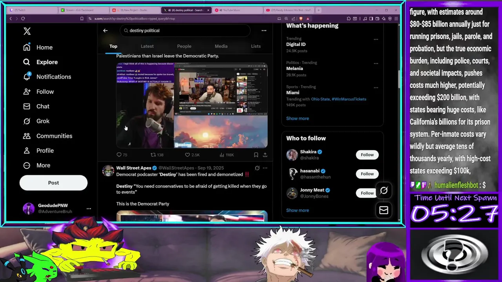Open Grok from the sidebar
The height and width of the screenshot is (282, 502).
(36, 121)
